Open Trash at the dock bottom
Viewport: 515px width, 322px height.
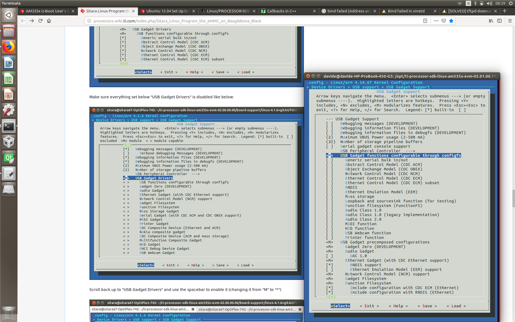click(x=9, y=312)
